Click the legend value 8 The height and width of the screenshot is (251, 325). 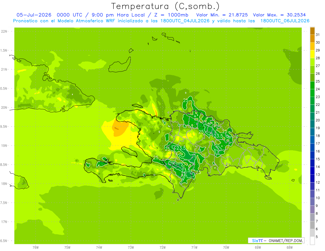pos(317,214)
